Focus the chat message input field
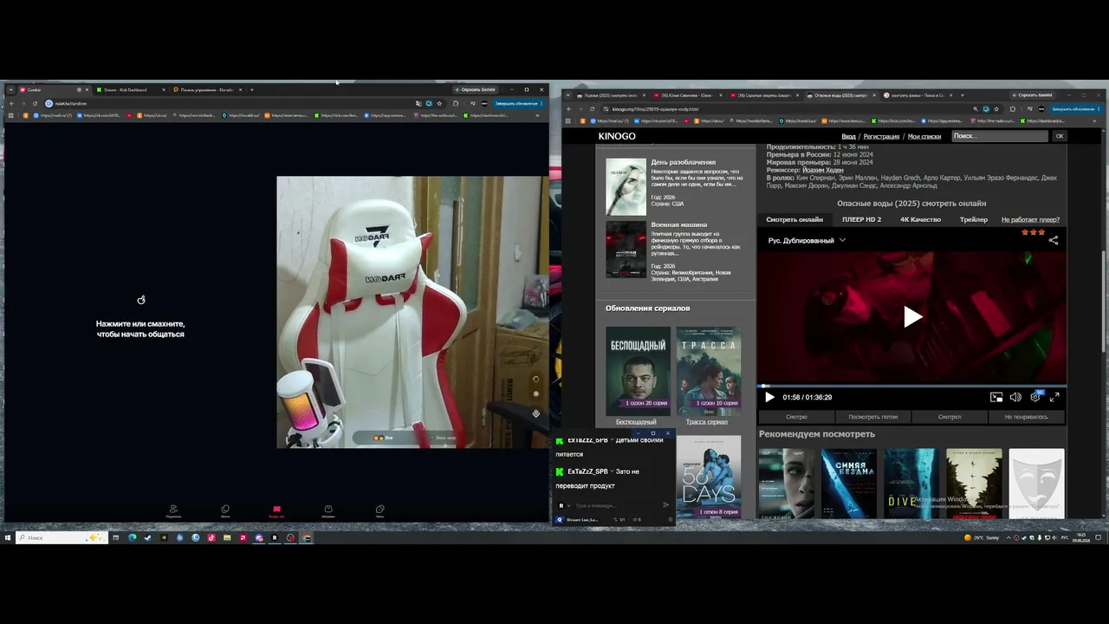1109x624 pixels. (x=615, y=505)
